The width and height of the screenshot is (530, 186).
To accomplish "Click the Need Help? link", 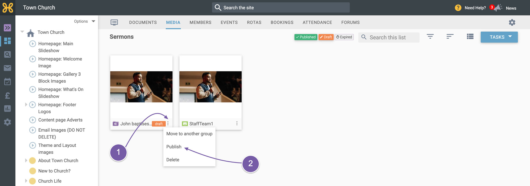I will pyautogui.click(x=475, y=8).
